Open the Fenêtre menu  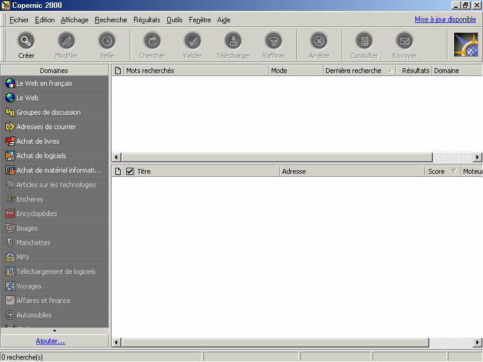(x=200, y=20)
